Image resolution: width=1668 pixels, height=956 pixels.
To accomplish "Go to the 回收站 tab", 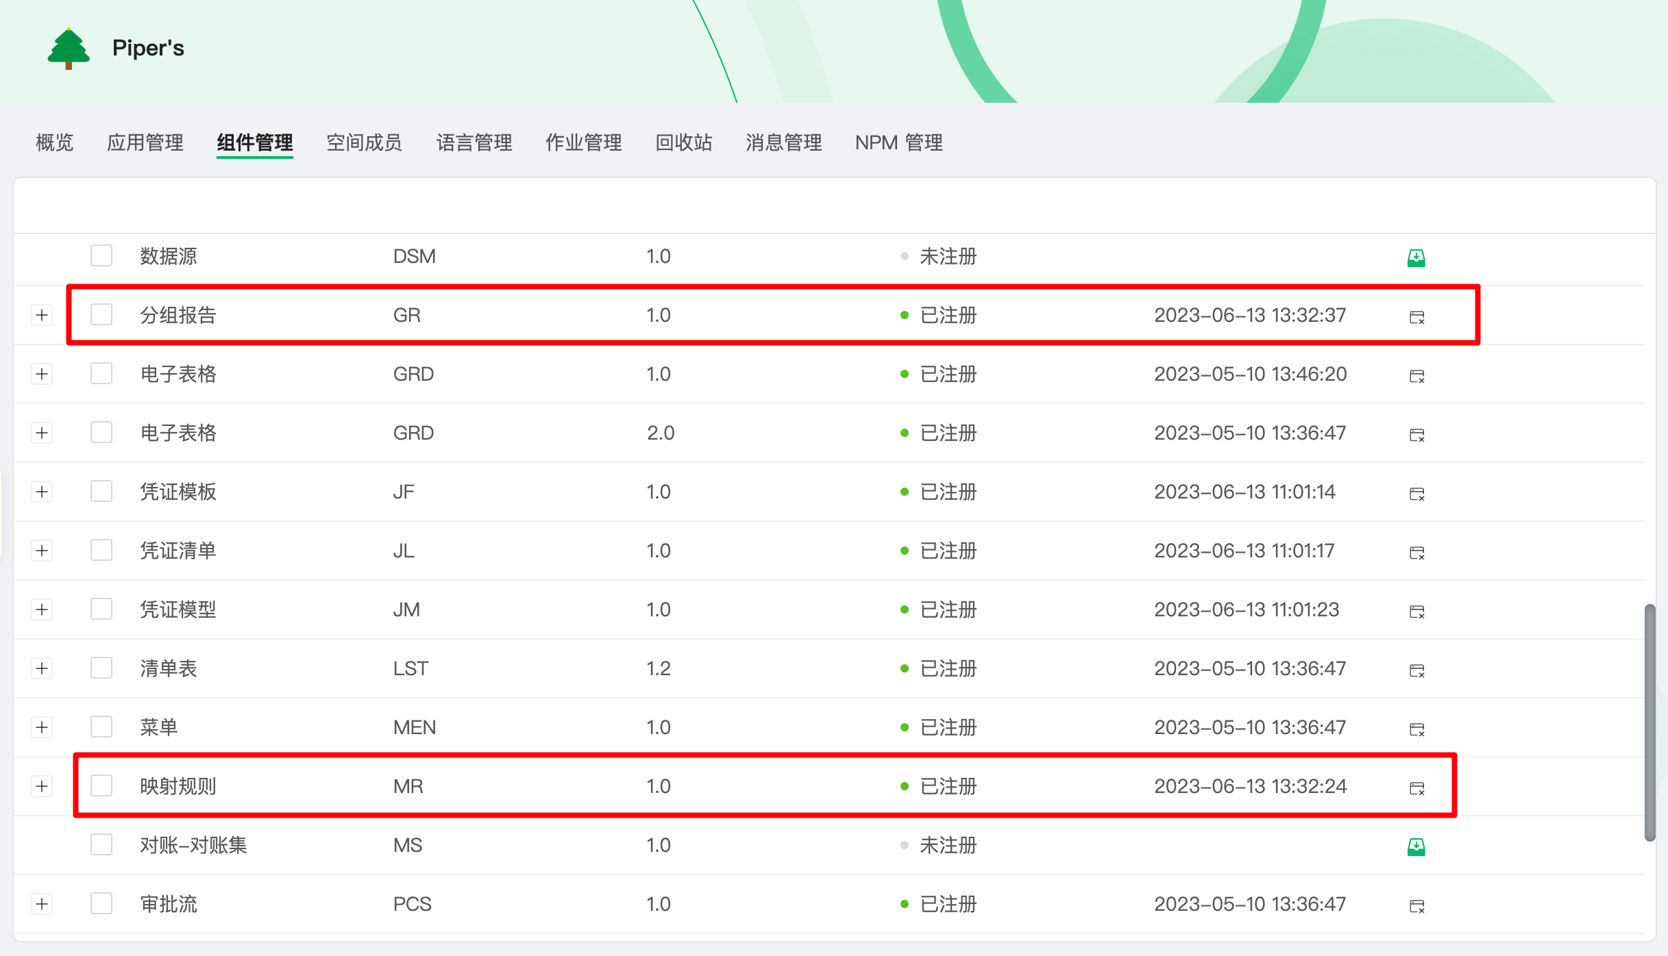I will 683,142.
